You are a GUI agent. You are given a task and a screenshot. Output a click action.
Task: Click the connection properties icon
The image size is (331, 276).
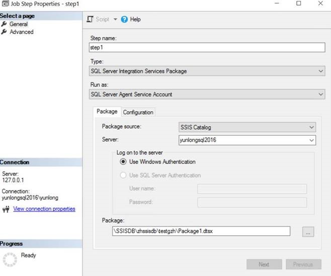pos(6,209)
